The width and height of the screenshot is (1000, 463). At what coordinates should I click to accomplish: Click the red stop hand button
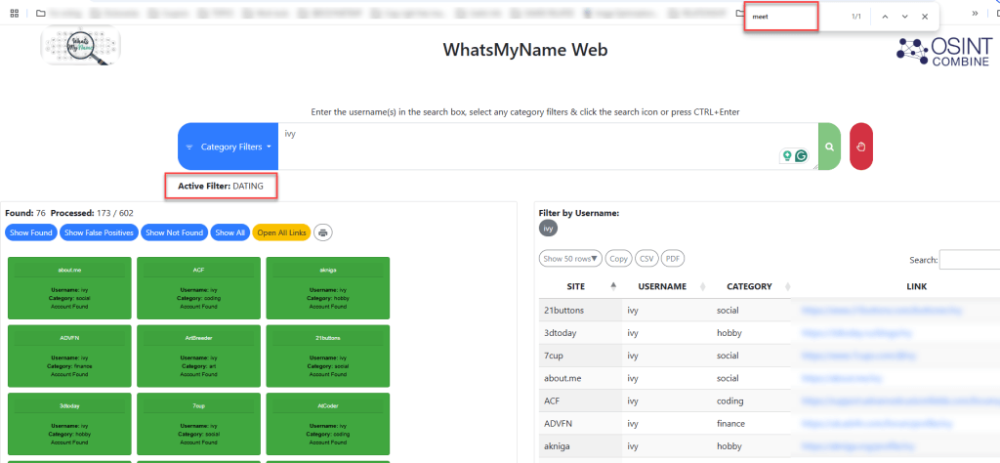861,147
